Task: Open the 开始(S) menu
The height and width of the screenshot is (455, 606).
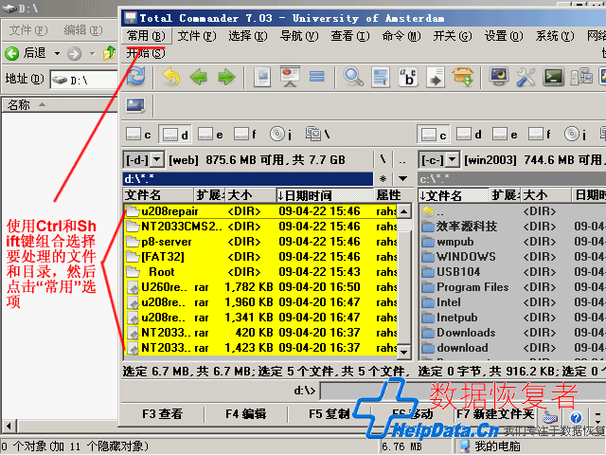Action: click(x=146, y=53)
